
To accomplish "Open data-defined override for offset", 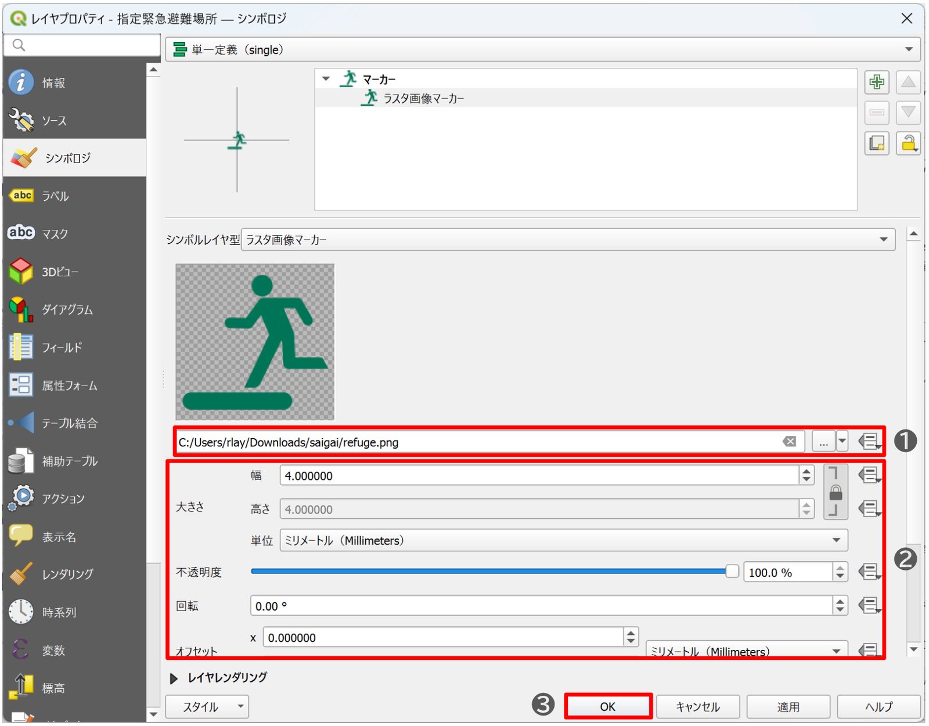I will pyautogui.click(x=869, y=649).
